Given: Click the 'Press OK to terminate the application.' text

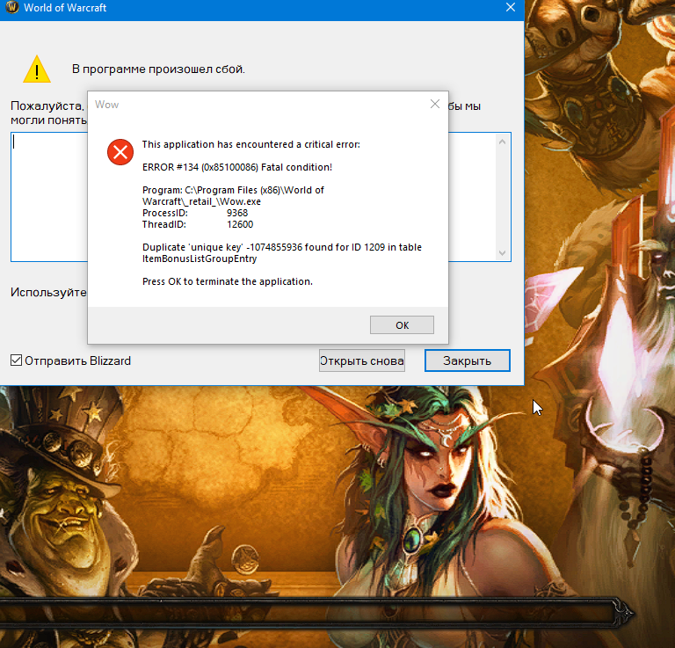Looking at the screenshot, I should click(228, 281).
